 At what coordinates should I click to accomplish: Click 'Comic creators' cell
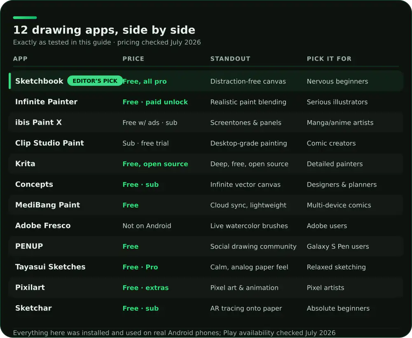331,143
